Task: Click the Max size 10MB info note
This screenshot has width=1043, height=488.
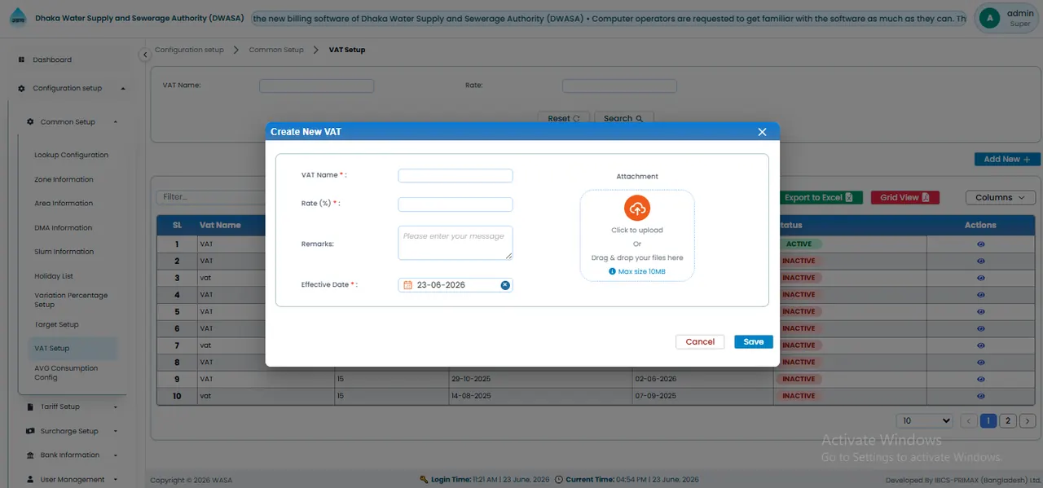Action: 637,271
